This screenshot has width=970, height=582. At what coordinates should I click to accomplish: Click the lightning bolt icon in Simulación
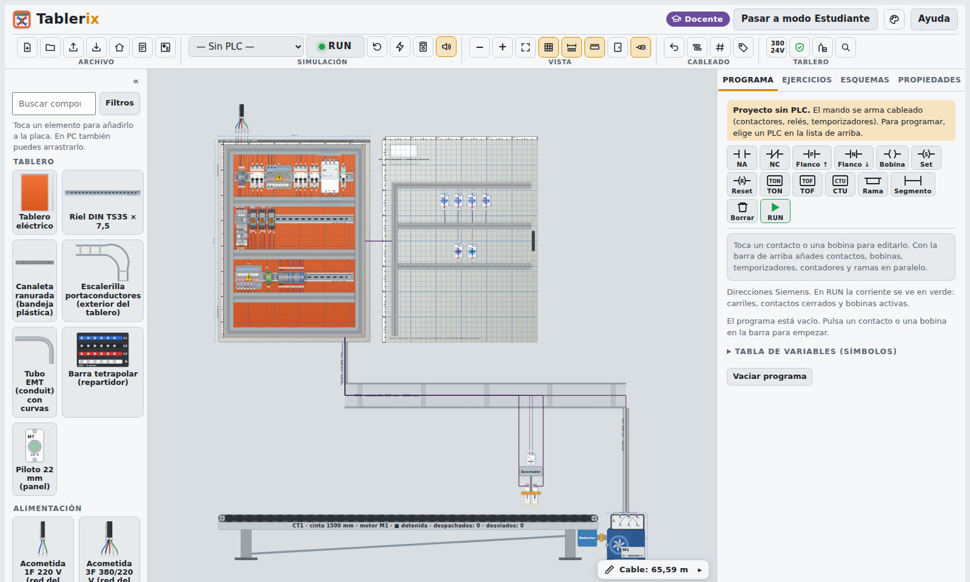tap(400, 47)
